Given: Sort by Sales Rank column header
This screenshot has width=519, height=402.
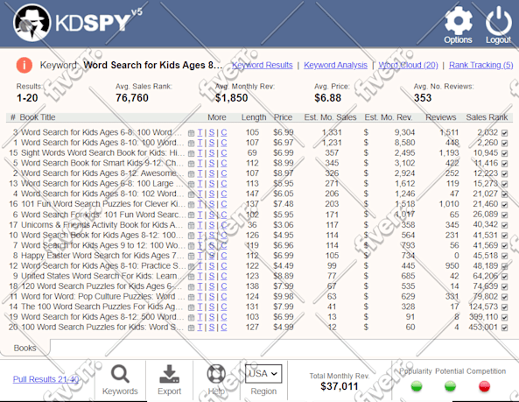Looking at the screenshot, I should [487, 117].
